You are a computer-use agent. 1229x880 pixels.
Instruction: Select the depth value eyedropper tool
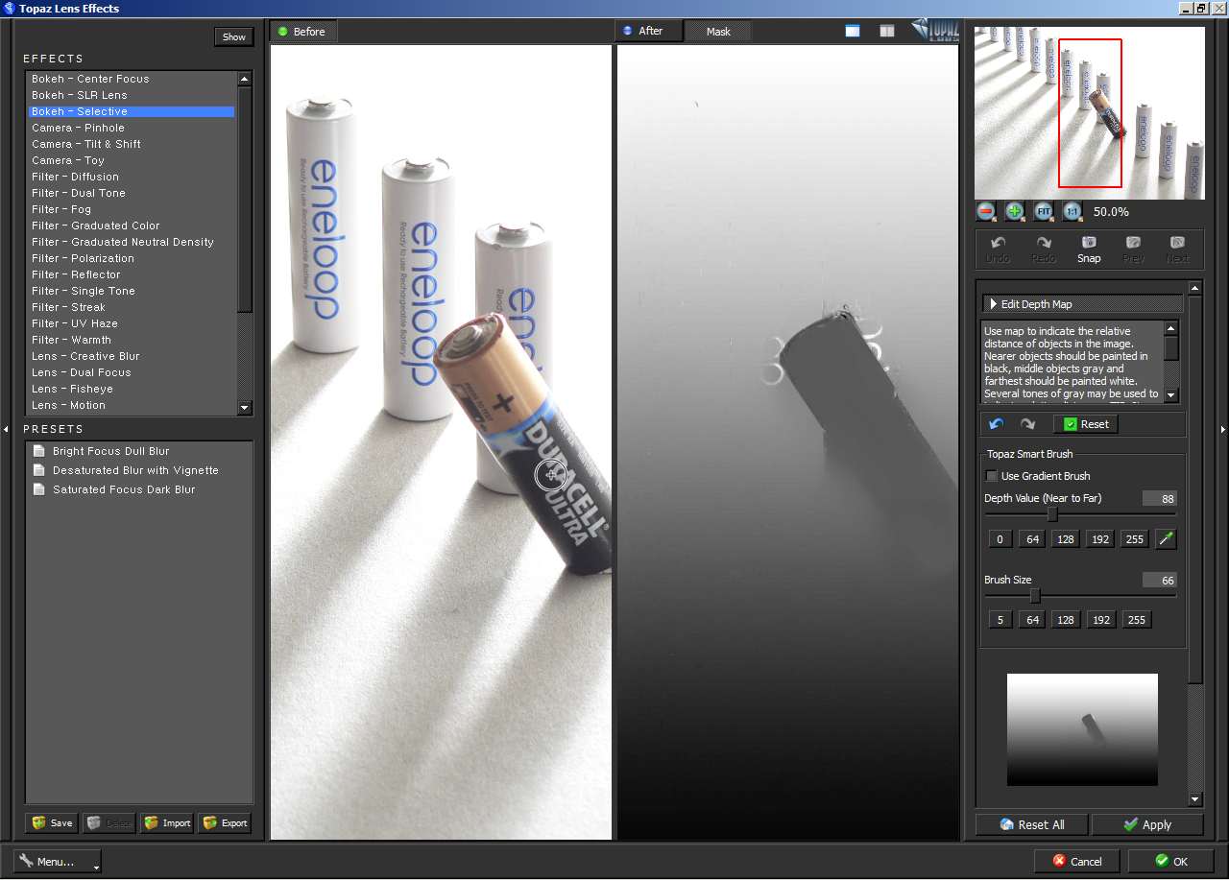1166,539
